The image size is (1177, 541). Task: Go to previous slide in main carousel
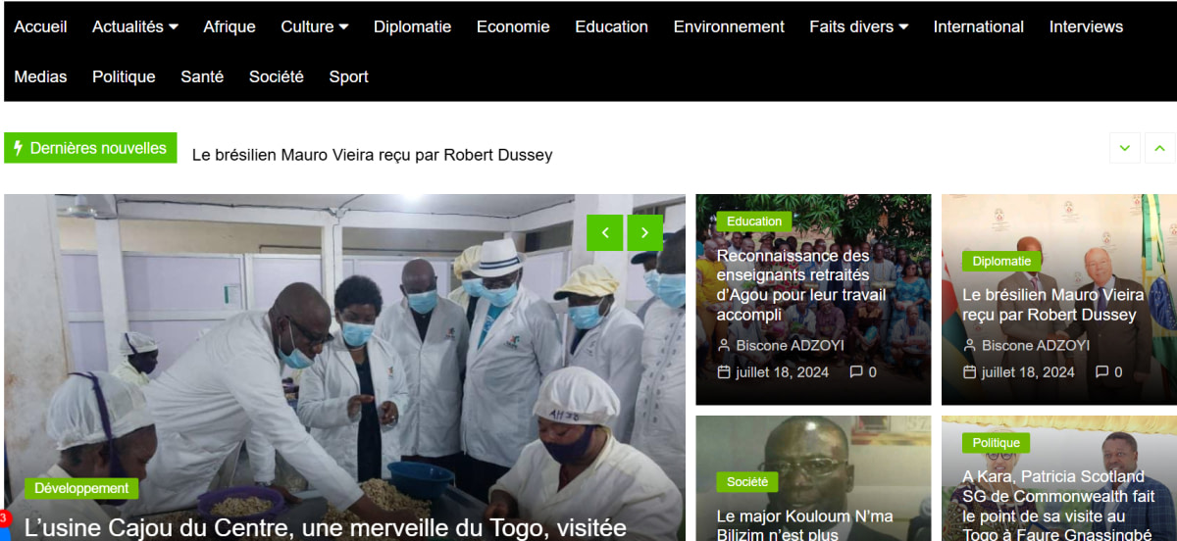tap(605, 232)
